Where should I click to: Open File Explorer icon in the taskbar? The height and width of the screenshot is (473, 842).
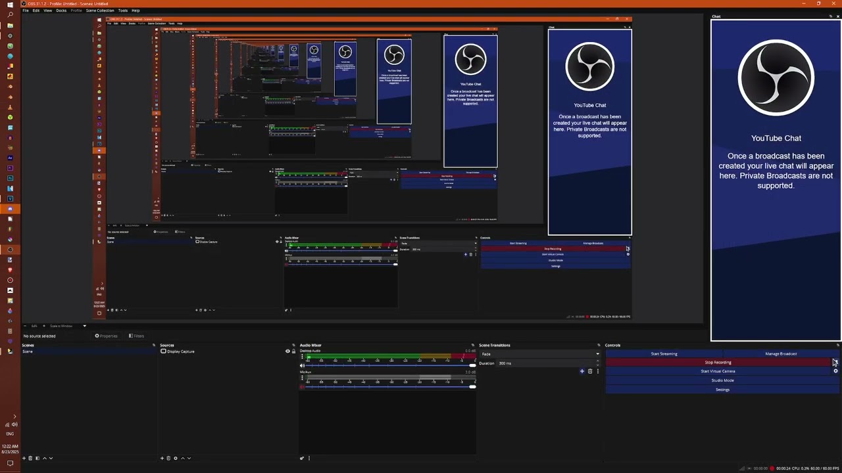pos(10,26)
